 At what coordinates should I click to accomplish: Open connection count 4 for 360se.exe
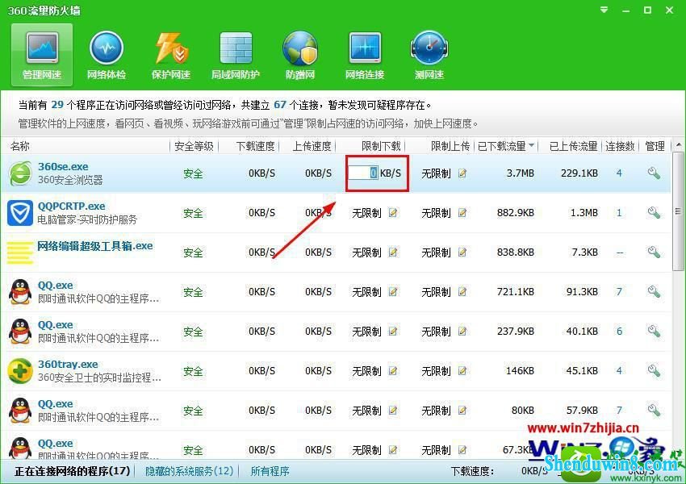(x=619, y=173)
